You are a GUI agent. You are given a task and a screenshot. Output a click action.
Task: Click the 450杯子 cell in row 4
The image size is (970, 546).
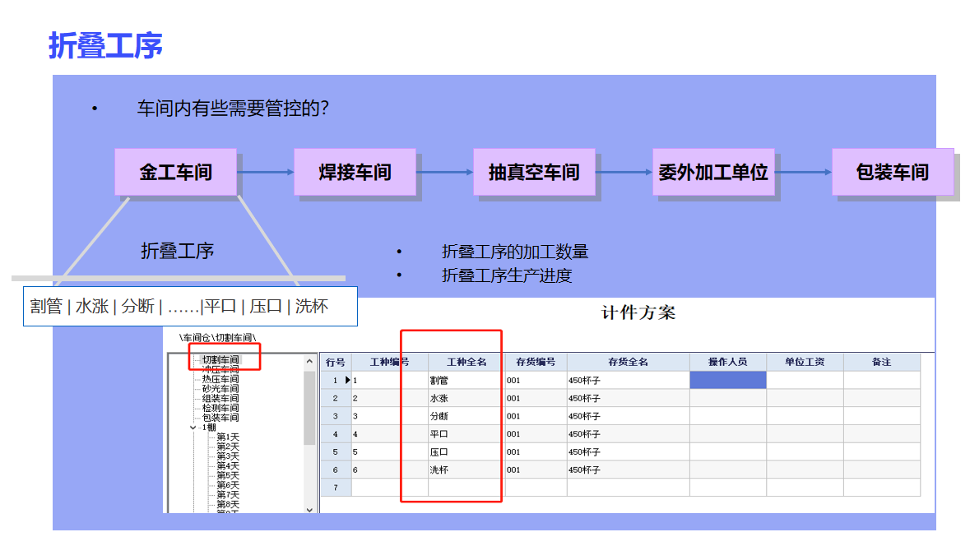[628, 434]
